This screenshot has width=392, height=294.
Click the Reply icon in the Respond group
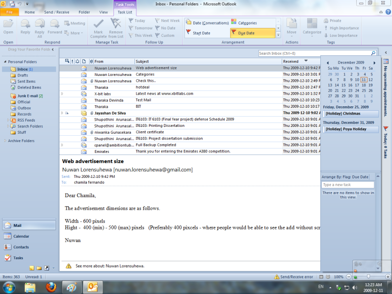(x=25, y=24)
